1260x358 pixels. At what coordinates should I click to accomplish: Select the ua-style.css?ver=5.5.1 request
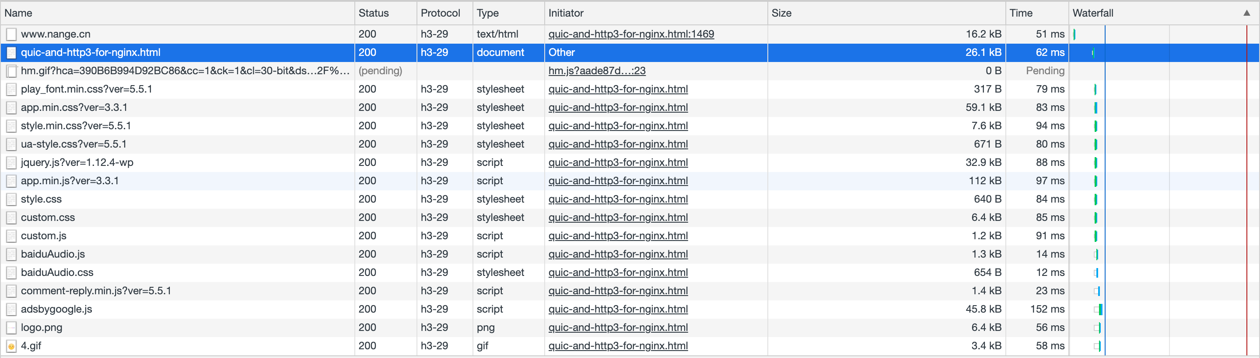point(74,144)
